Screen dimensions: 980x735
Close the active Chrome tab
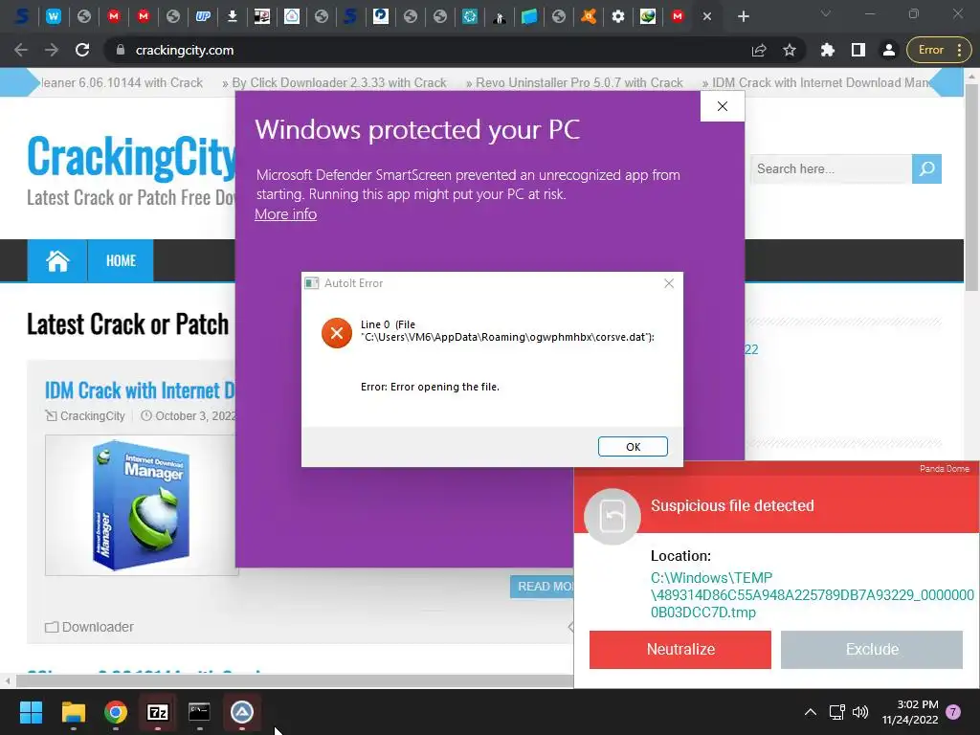[707, 16]
